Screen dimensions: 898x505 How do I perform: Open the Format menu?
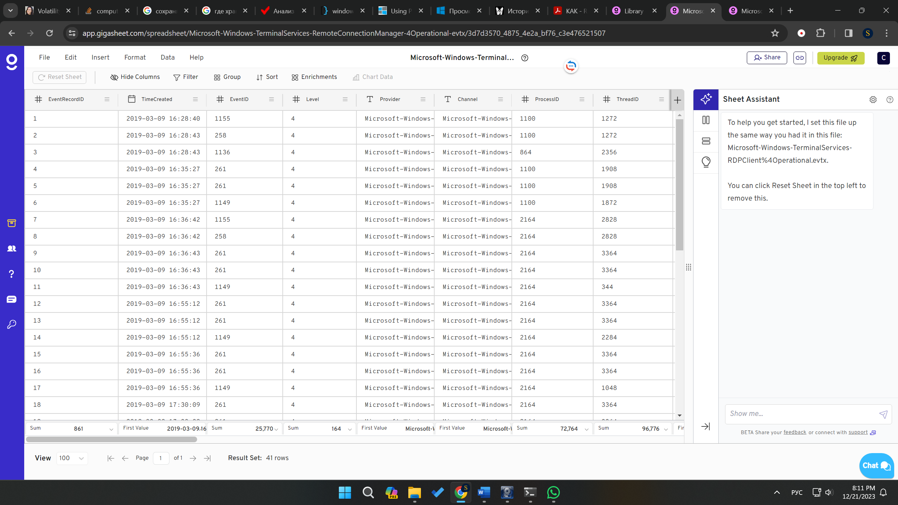pyautogui.click(x=135, y=58)
